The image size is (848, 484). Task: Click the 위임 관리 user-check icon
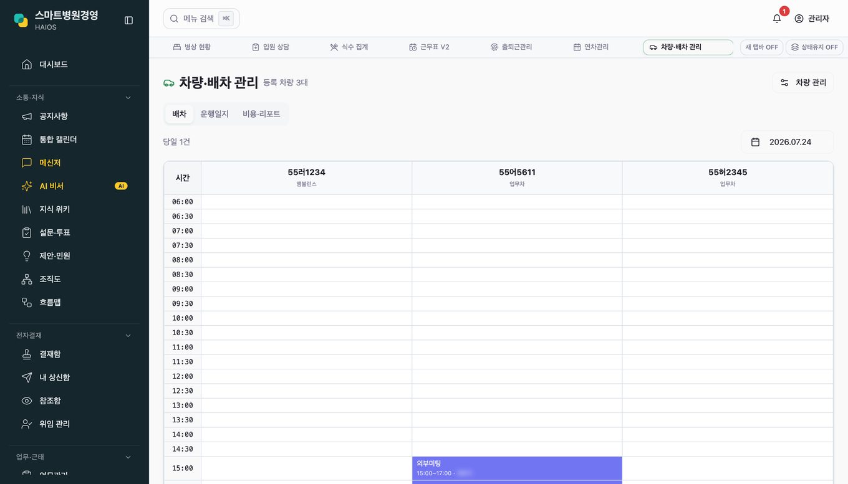point(27,424)
